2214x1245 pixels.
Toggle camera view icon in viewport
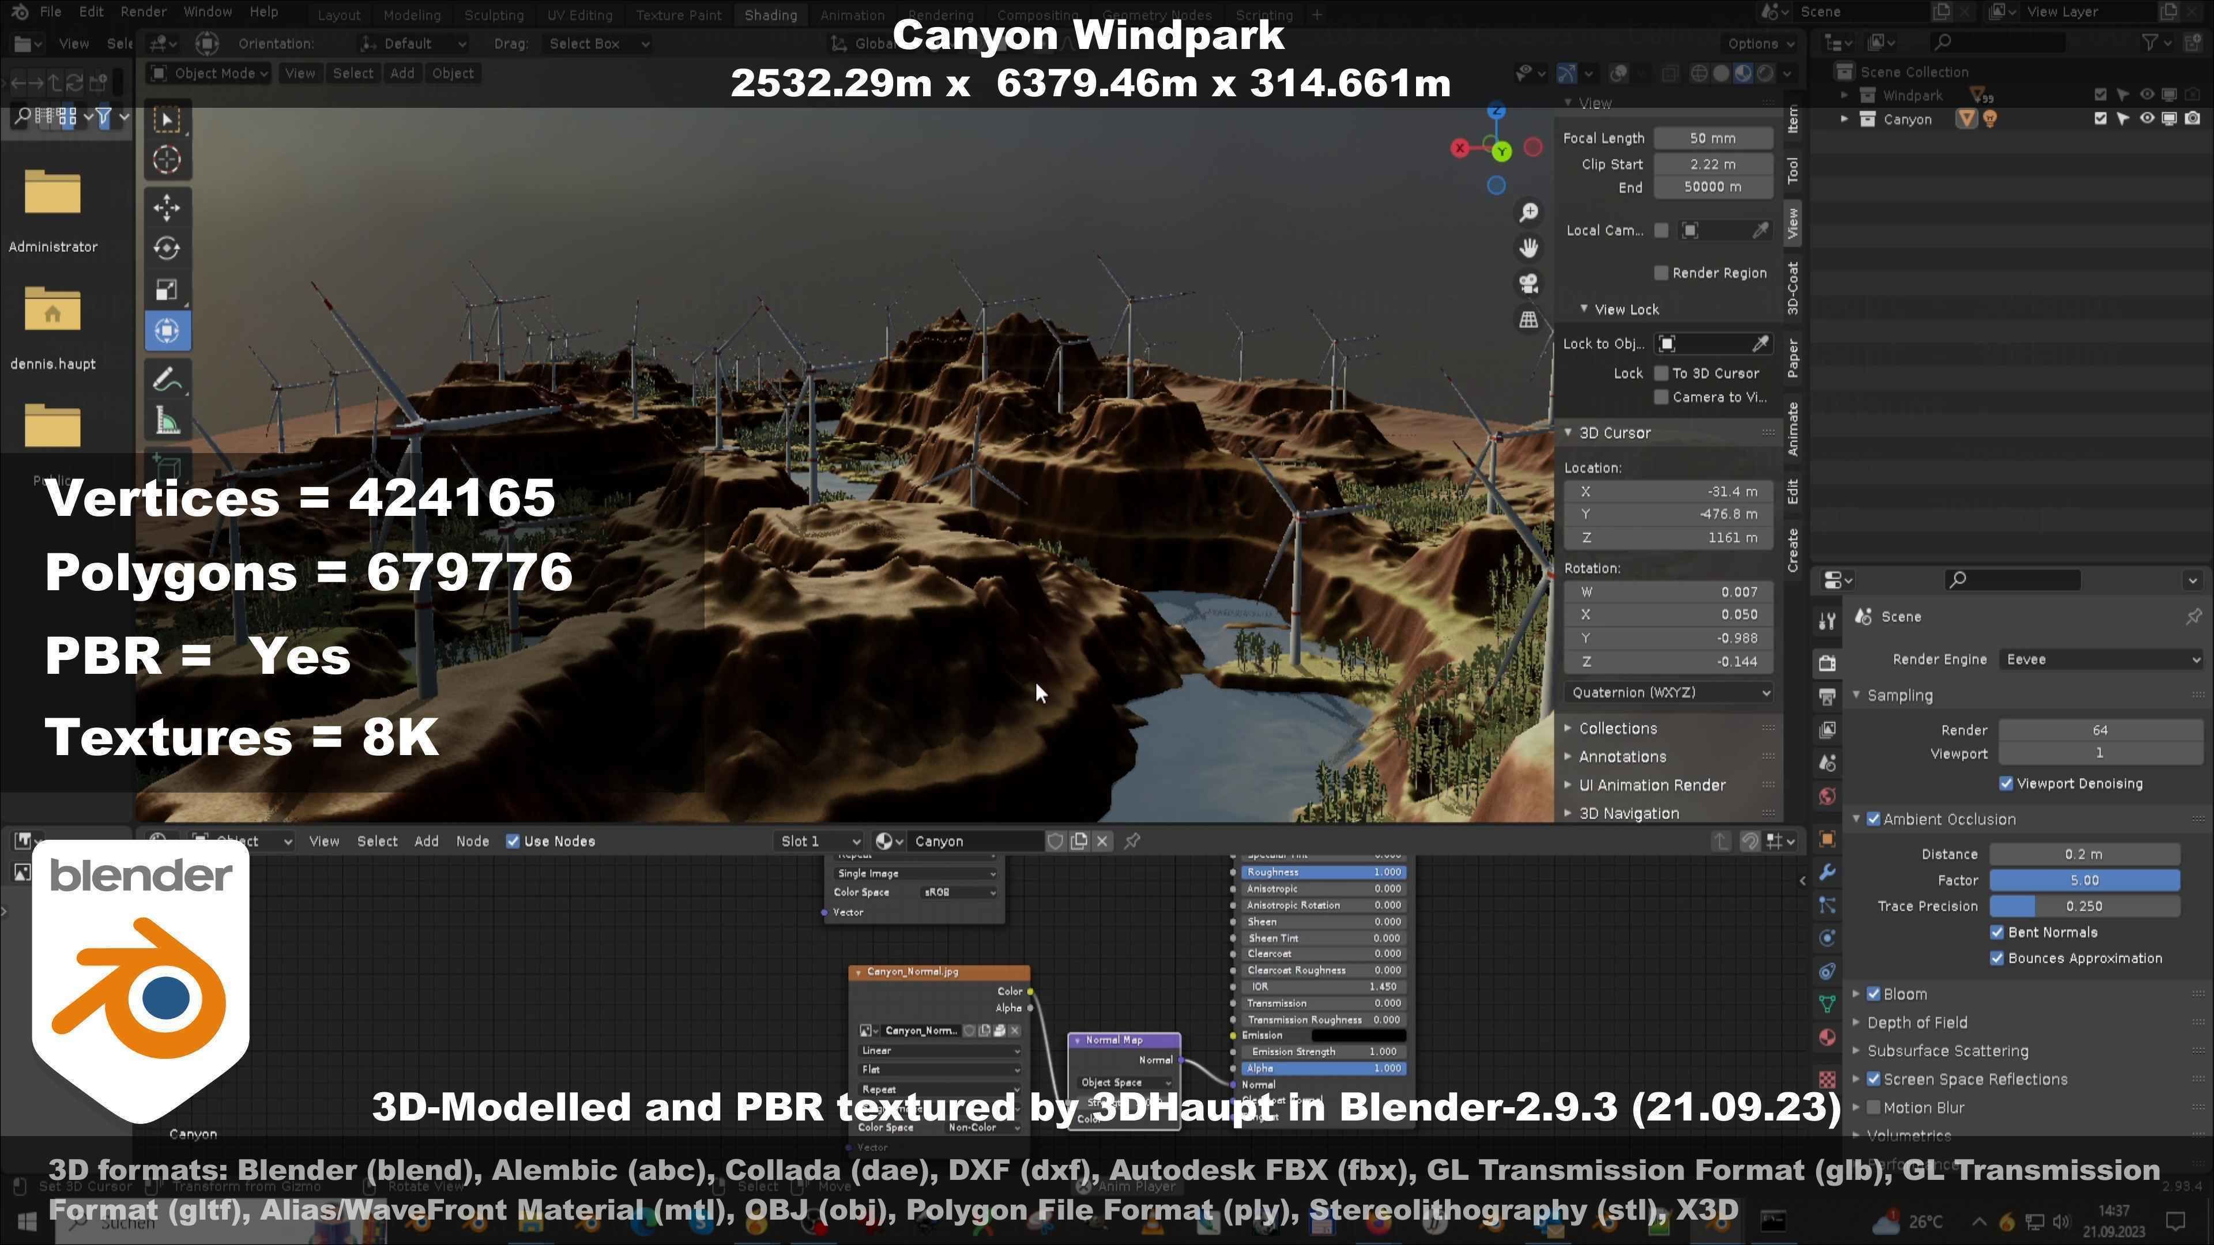pos(1528,284)
